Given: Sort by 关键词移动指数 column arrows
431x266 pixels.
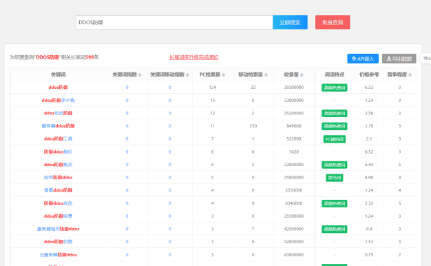Looking at the screenshot, I should tap(187, 75).
